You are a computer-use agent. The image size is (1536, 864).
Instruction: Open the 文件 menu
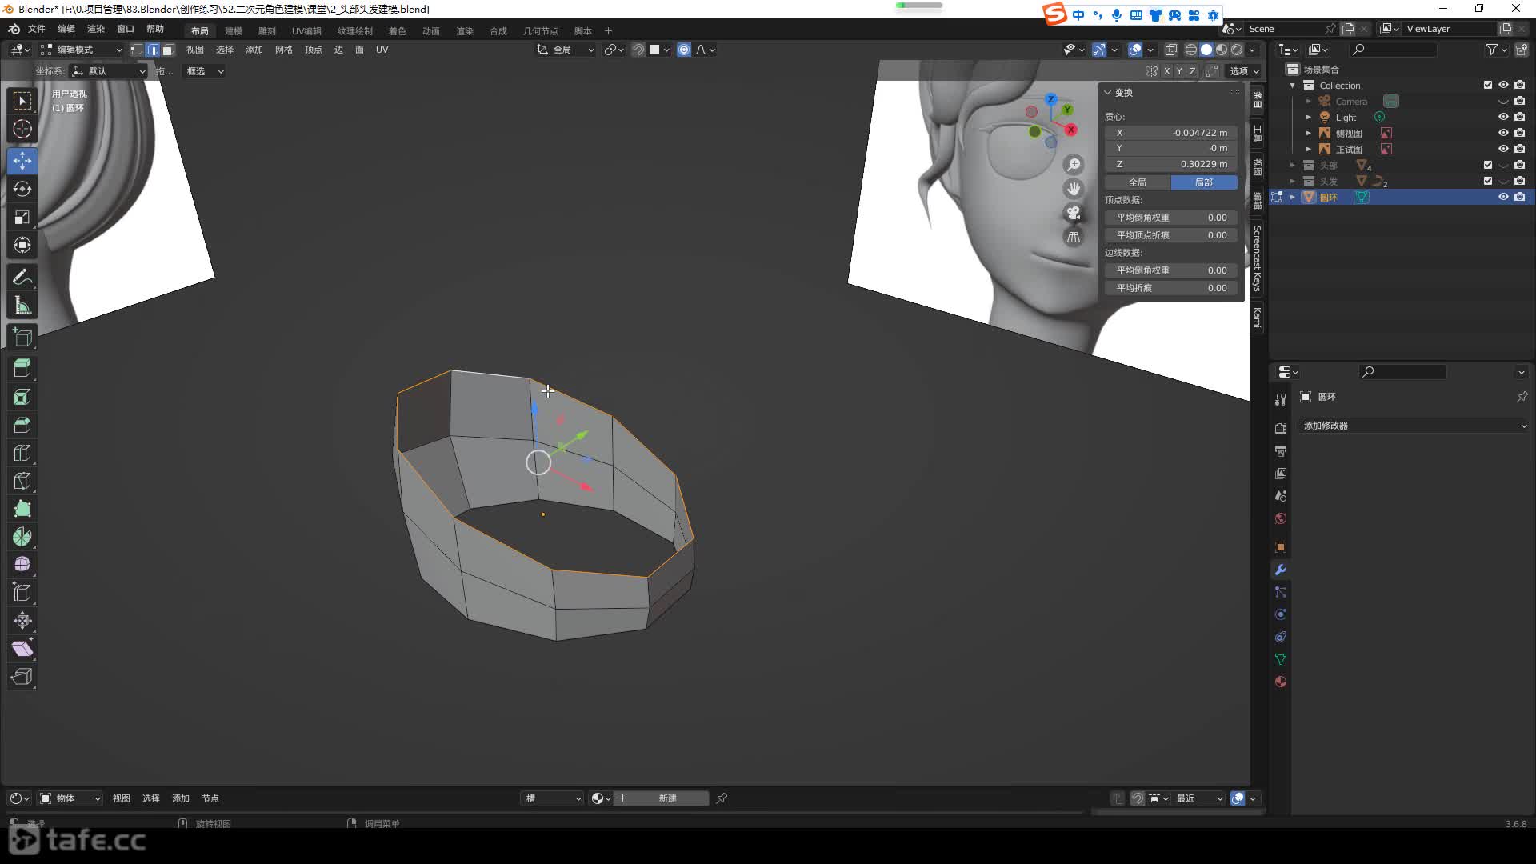37,29
